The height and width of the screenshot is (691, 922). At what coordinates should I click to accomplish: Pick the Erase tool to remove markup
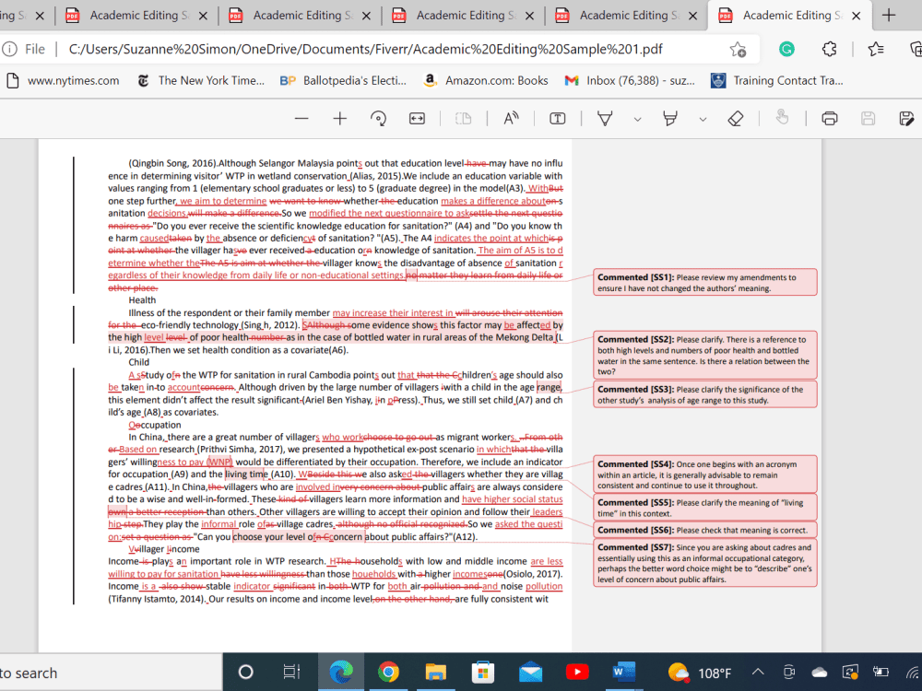click(x=736, y=118)
